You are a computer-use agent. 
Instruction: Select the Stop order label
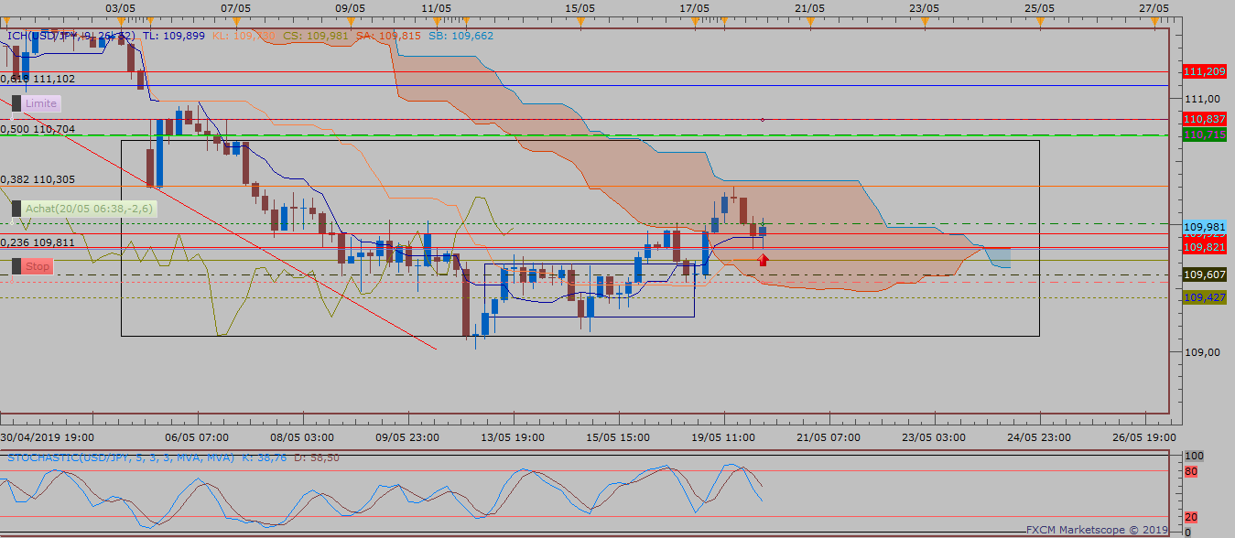(38, 266)
